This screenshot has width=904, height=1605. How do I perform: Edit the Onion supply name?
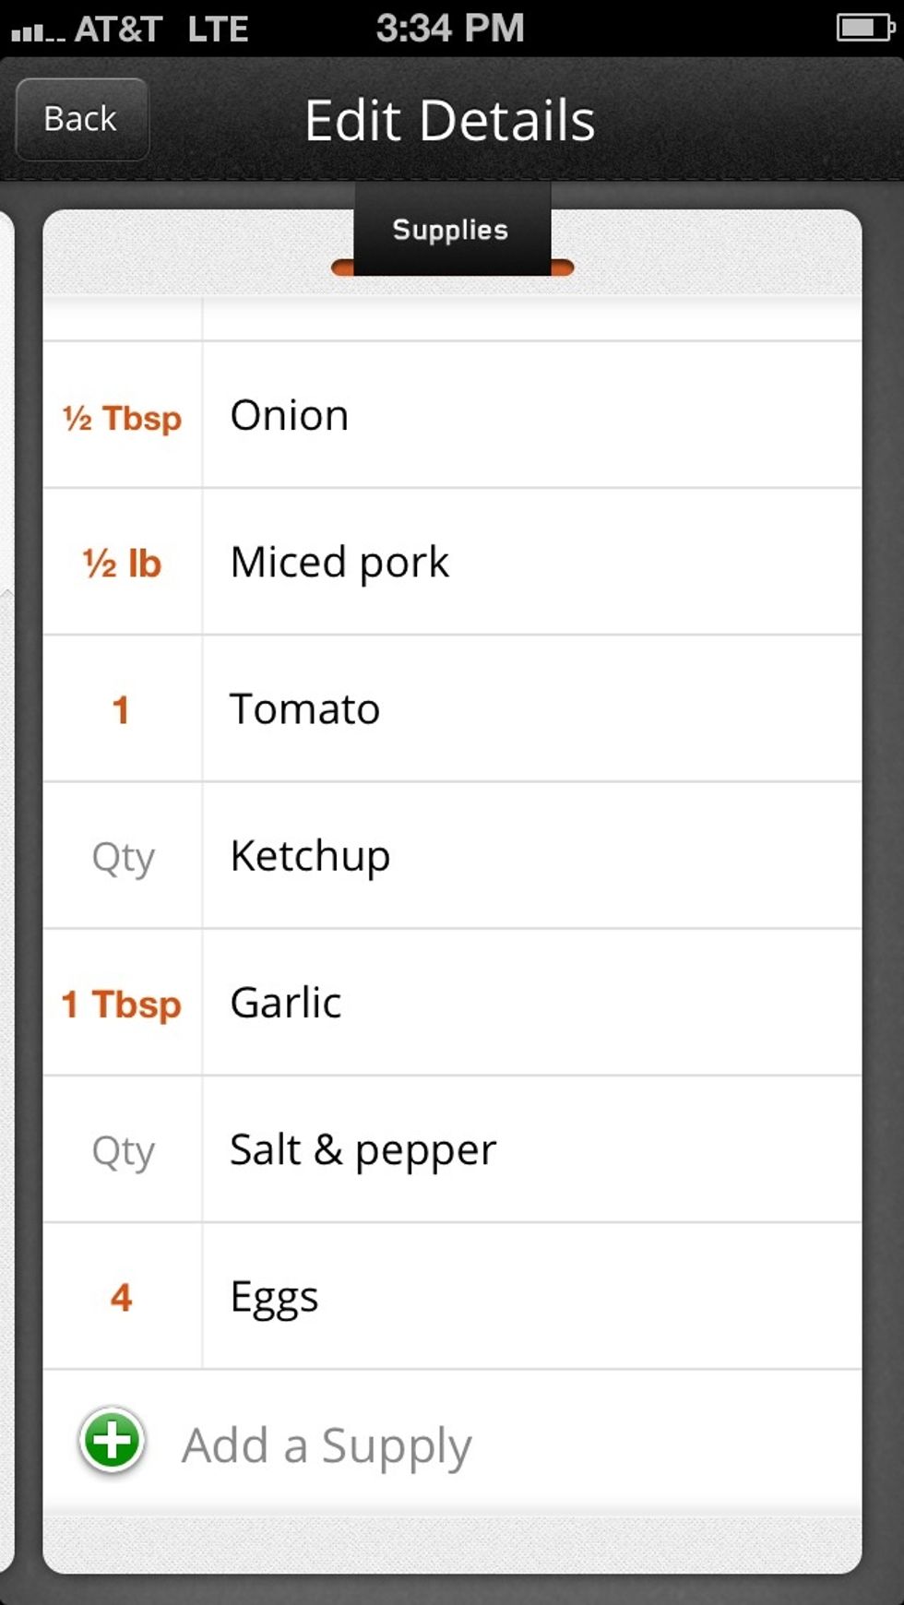(290, 415)
